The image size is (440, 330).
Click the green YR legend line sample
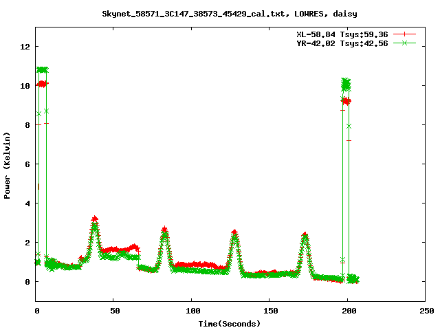point(404,43)
